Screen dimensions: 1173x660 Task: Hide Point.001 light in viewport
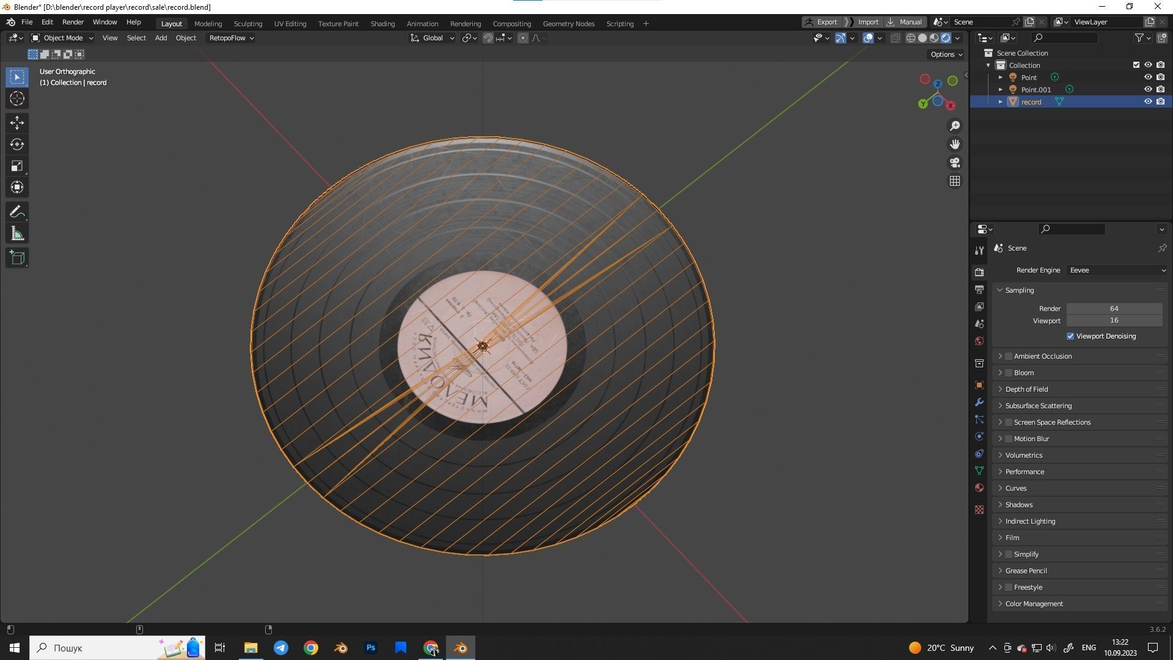[x=1148, y=89]
